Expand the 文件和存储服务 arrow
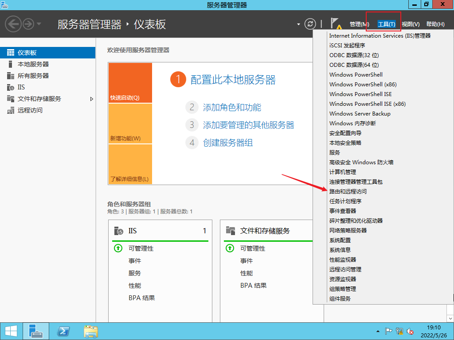Screen dimensions: 454x340 [x=91, y=99]
